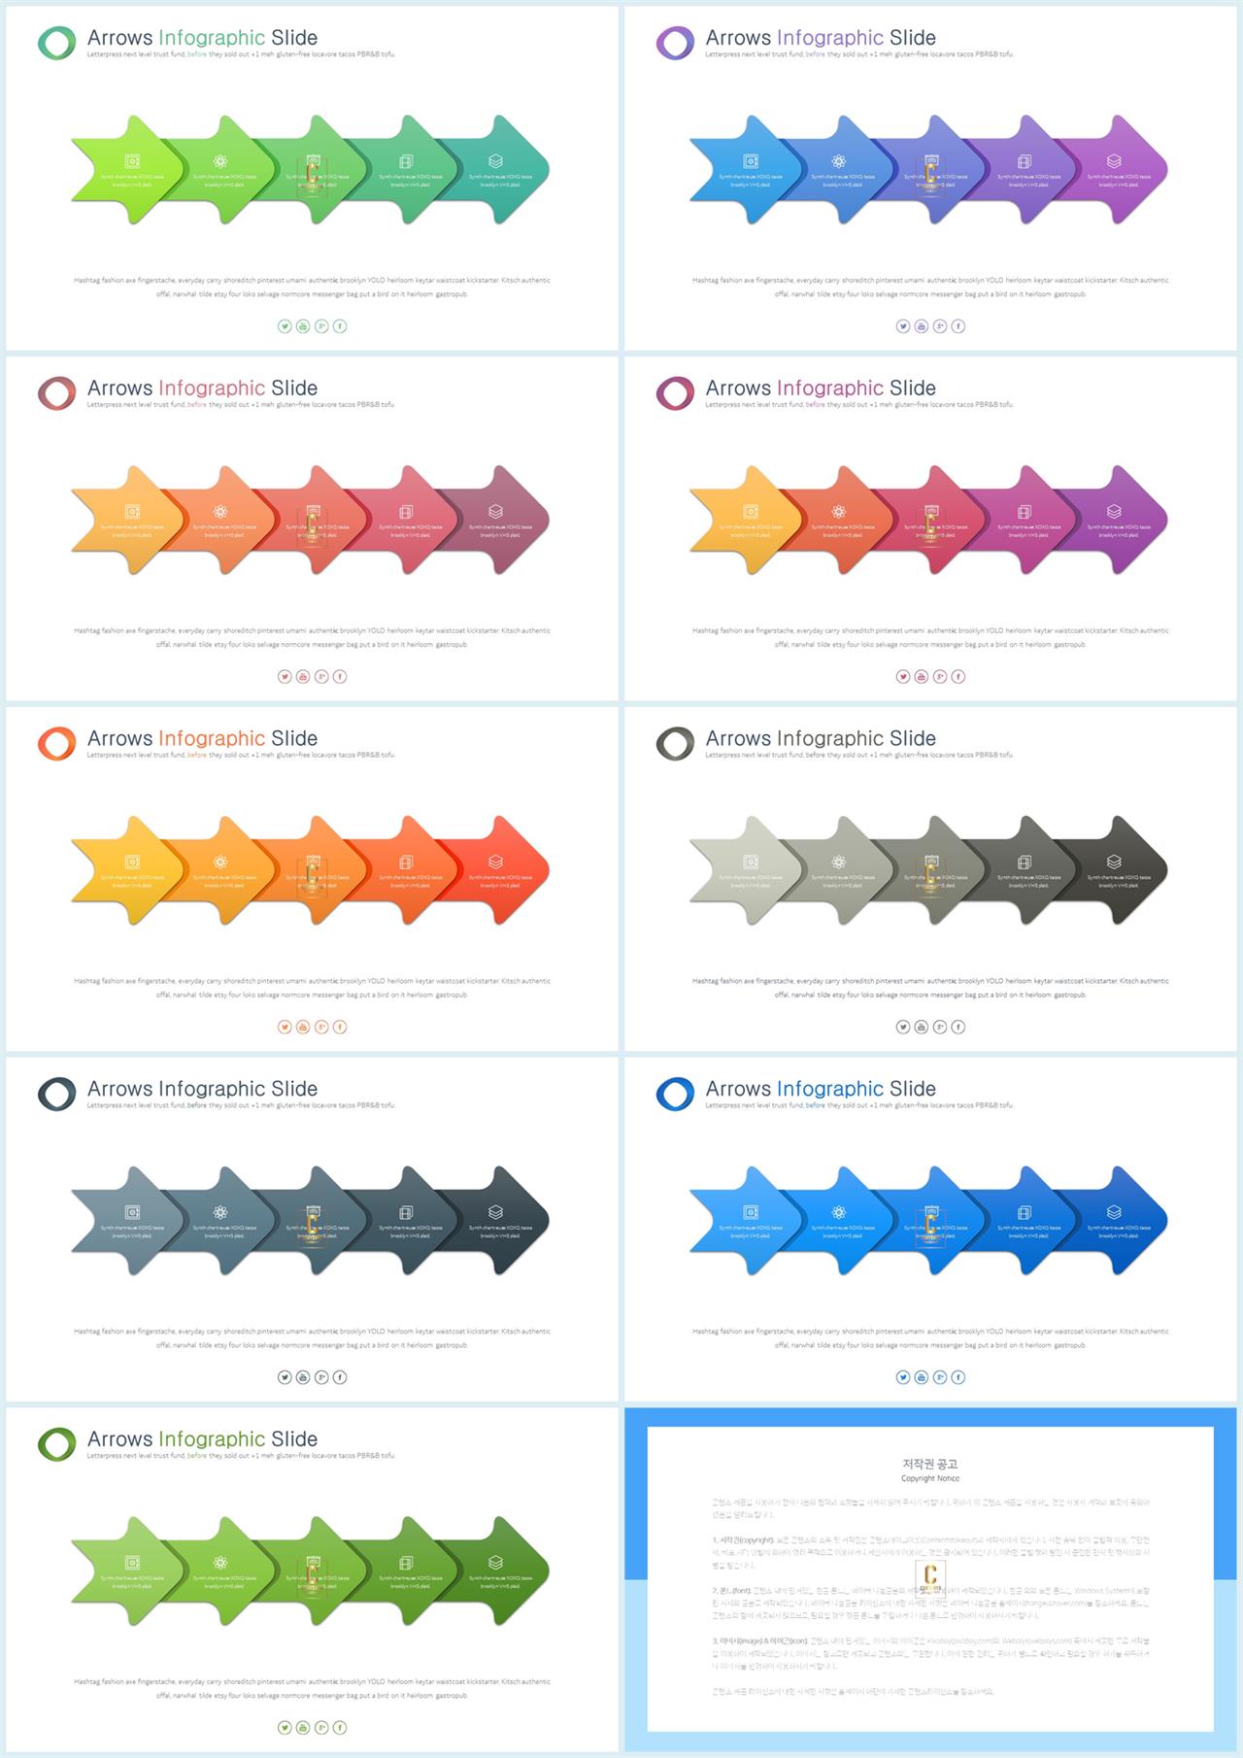Click the Facebook icon on the gray slide
1243x1758 pixels.
click(x=958, y=1027)
